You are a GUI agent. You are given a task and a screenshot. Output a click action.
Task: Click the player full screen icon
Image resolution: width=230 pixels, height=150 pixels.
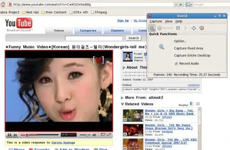109,135
